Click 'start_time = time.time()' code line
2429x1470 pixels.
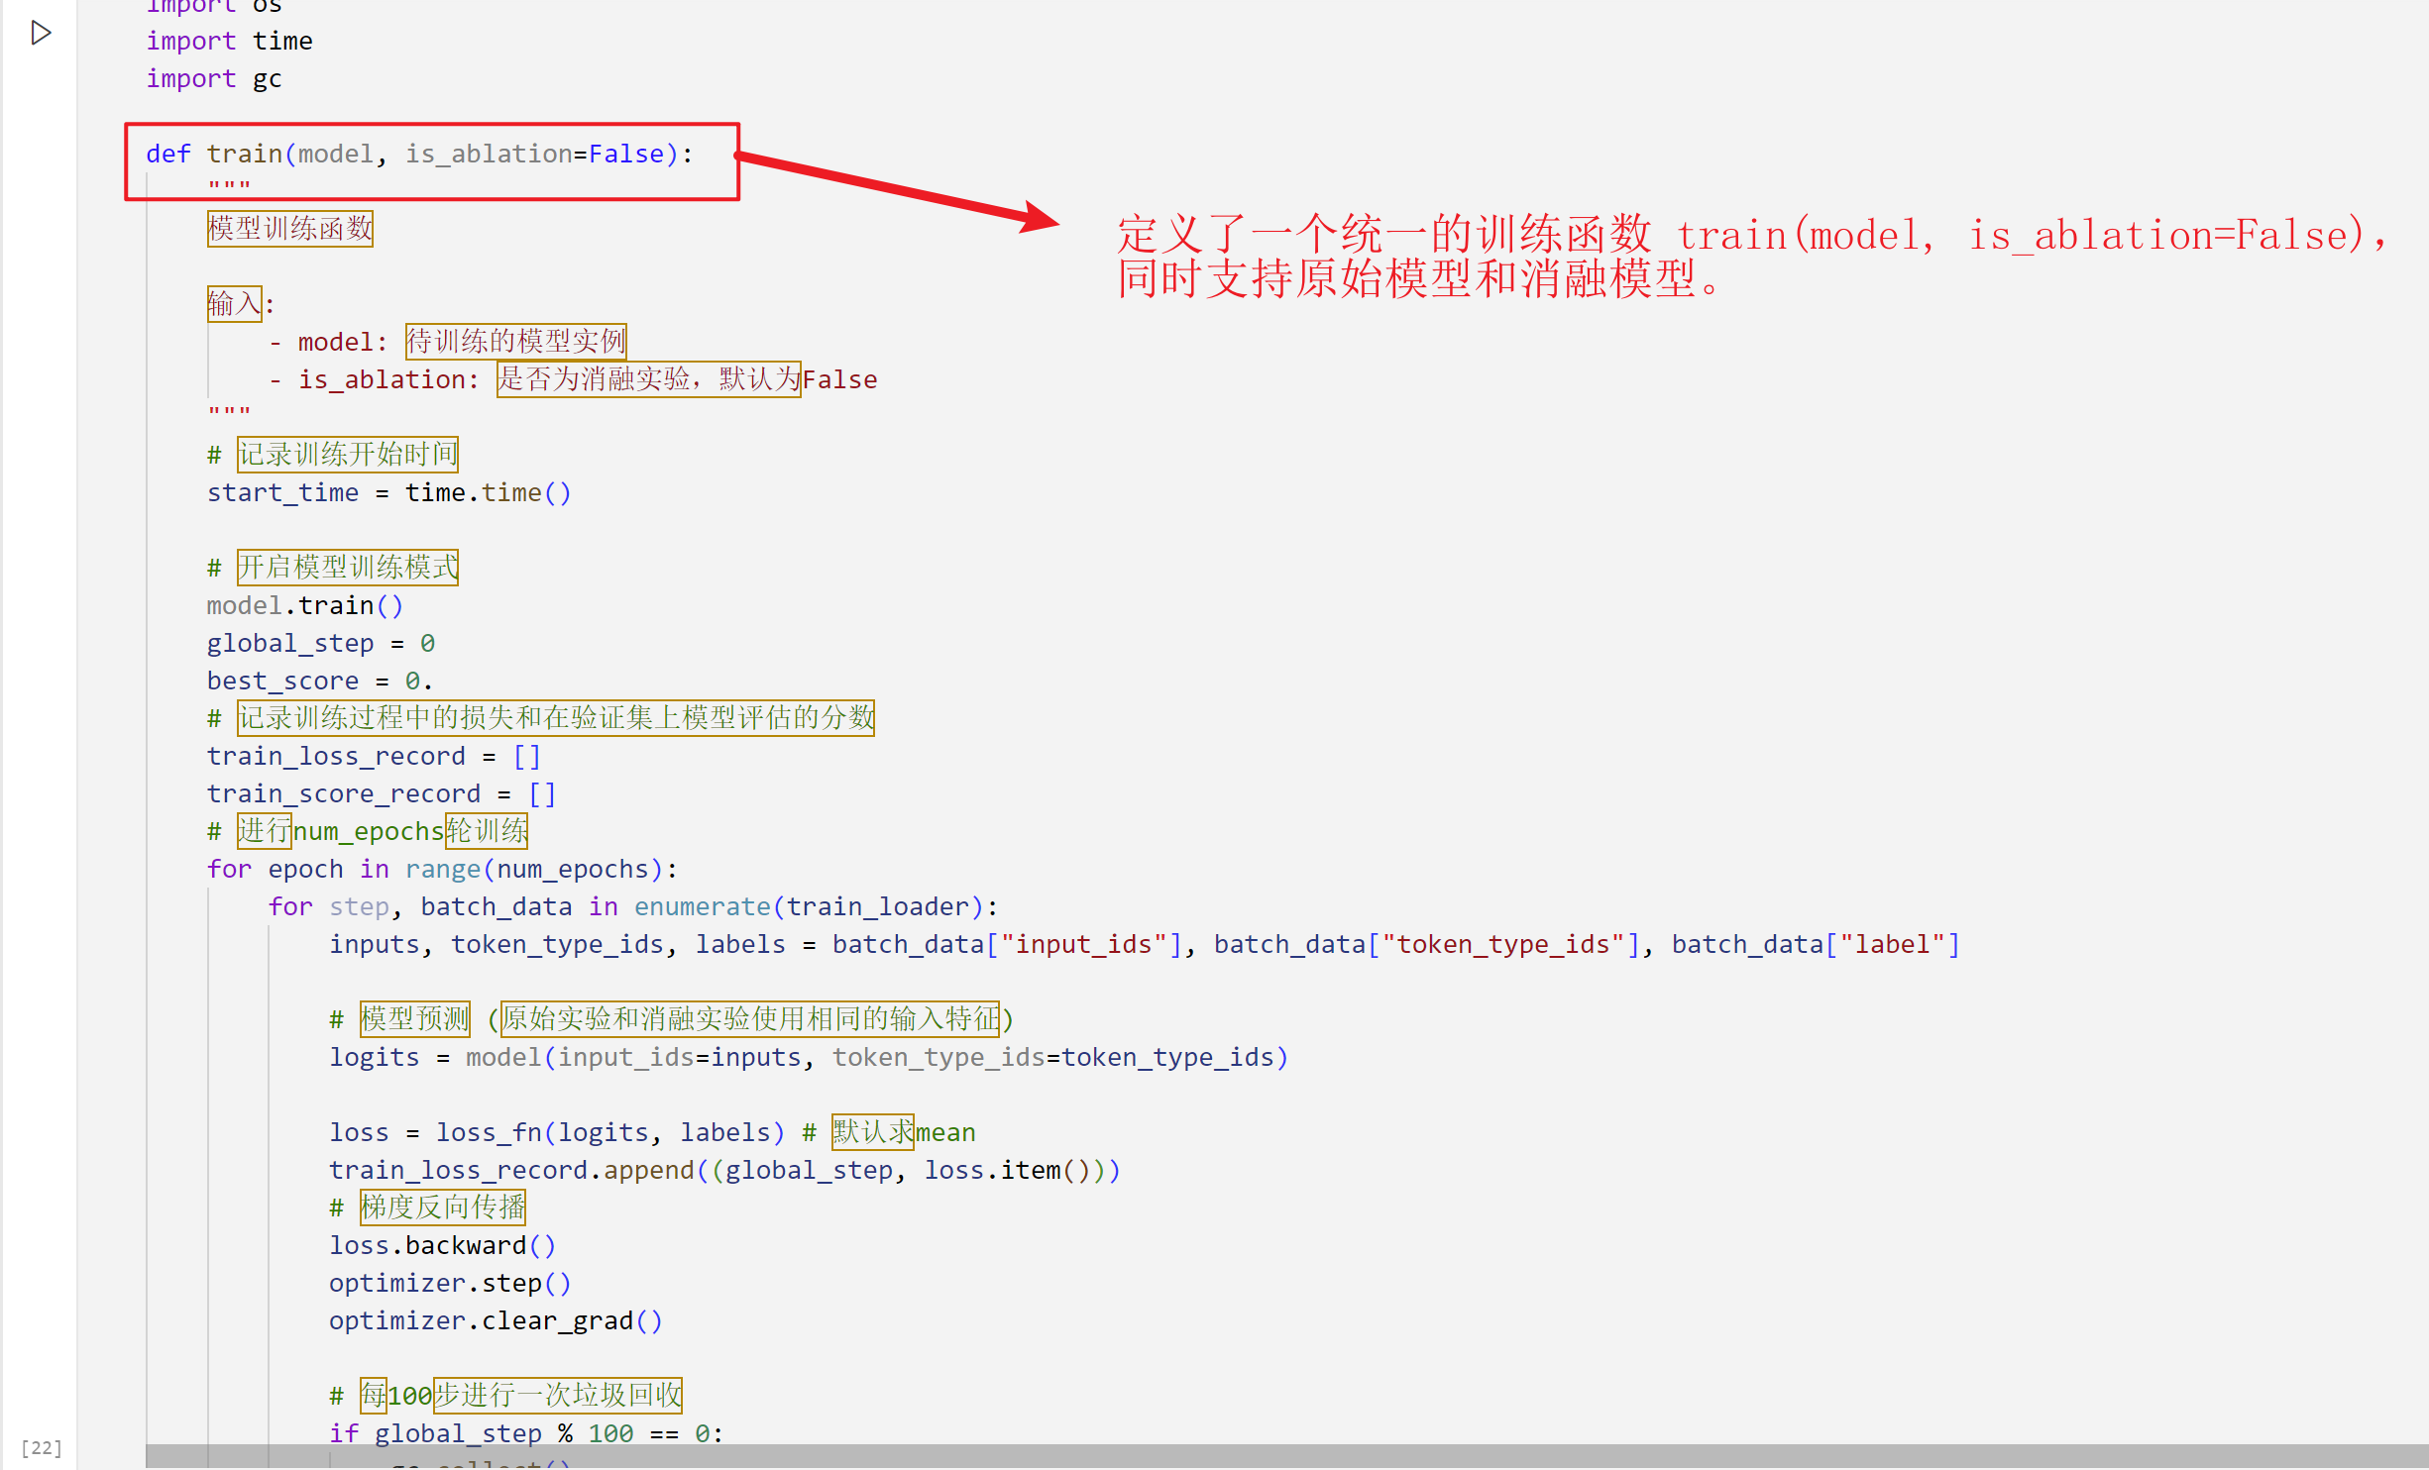click(x=388, y=492)
